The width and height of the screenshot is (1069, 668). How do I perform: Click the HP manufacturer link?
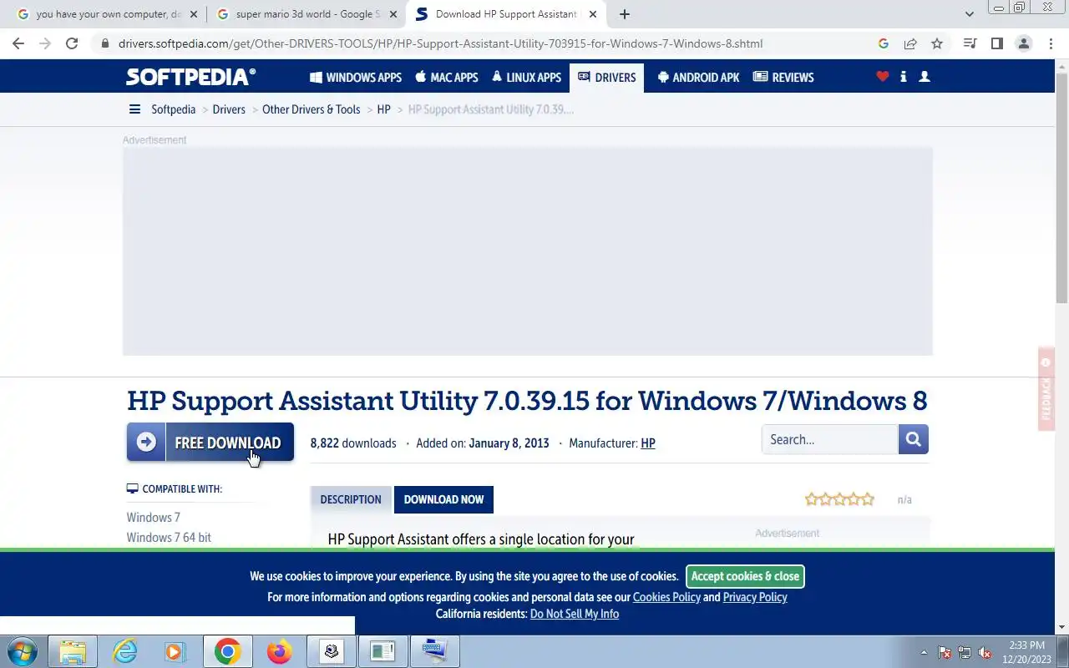coord(648,443)
